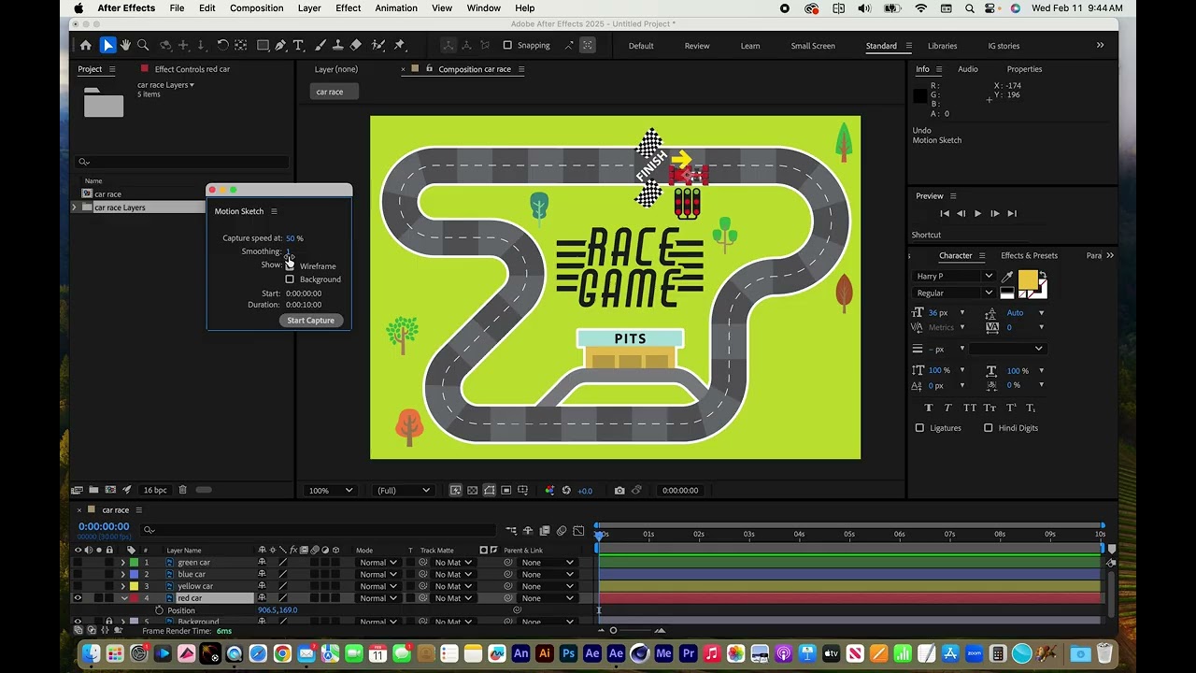1196x673 pixels.
Task: Hide the red car layer
Action: (78, 598)
